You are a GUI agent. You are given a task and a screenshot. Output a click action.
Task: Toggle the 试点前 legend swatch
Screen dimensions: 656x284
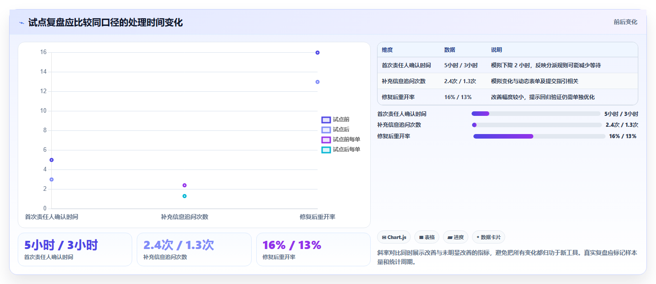[x=326, y=120]
